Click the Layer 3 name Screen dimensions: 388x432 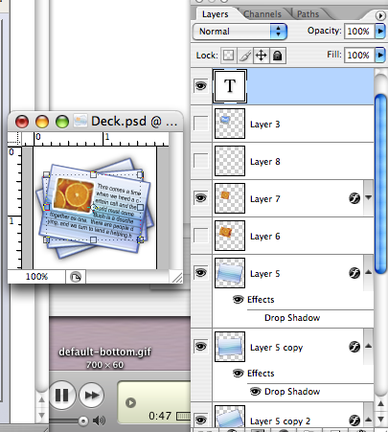(265, 125)
